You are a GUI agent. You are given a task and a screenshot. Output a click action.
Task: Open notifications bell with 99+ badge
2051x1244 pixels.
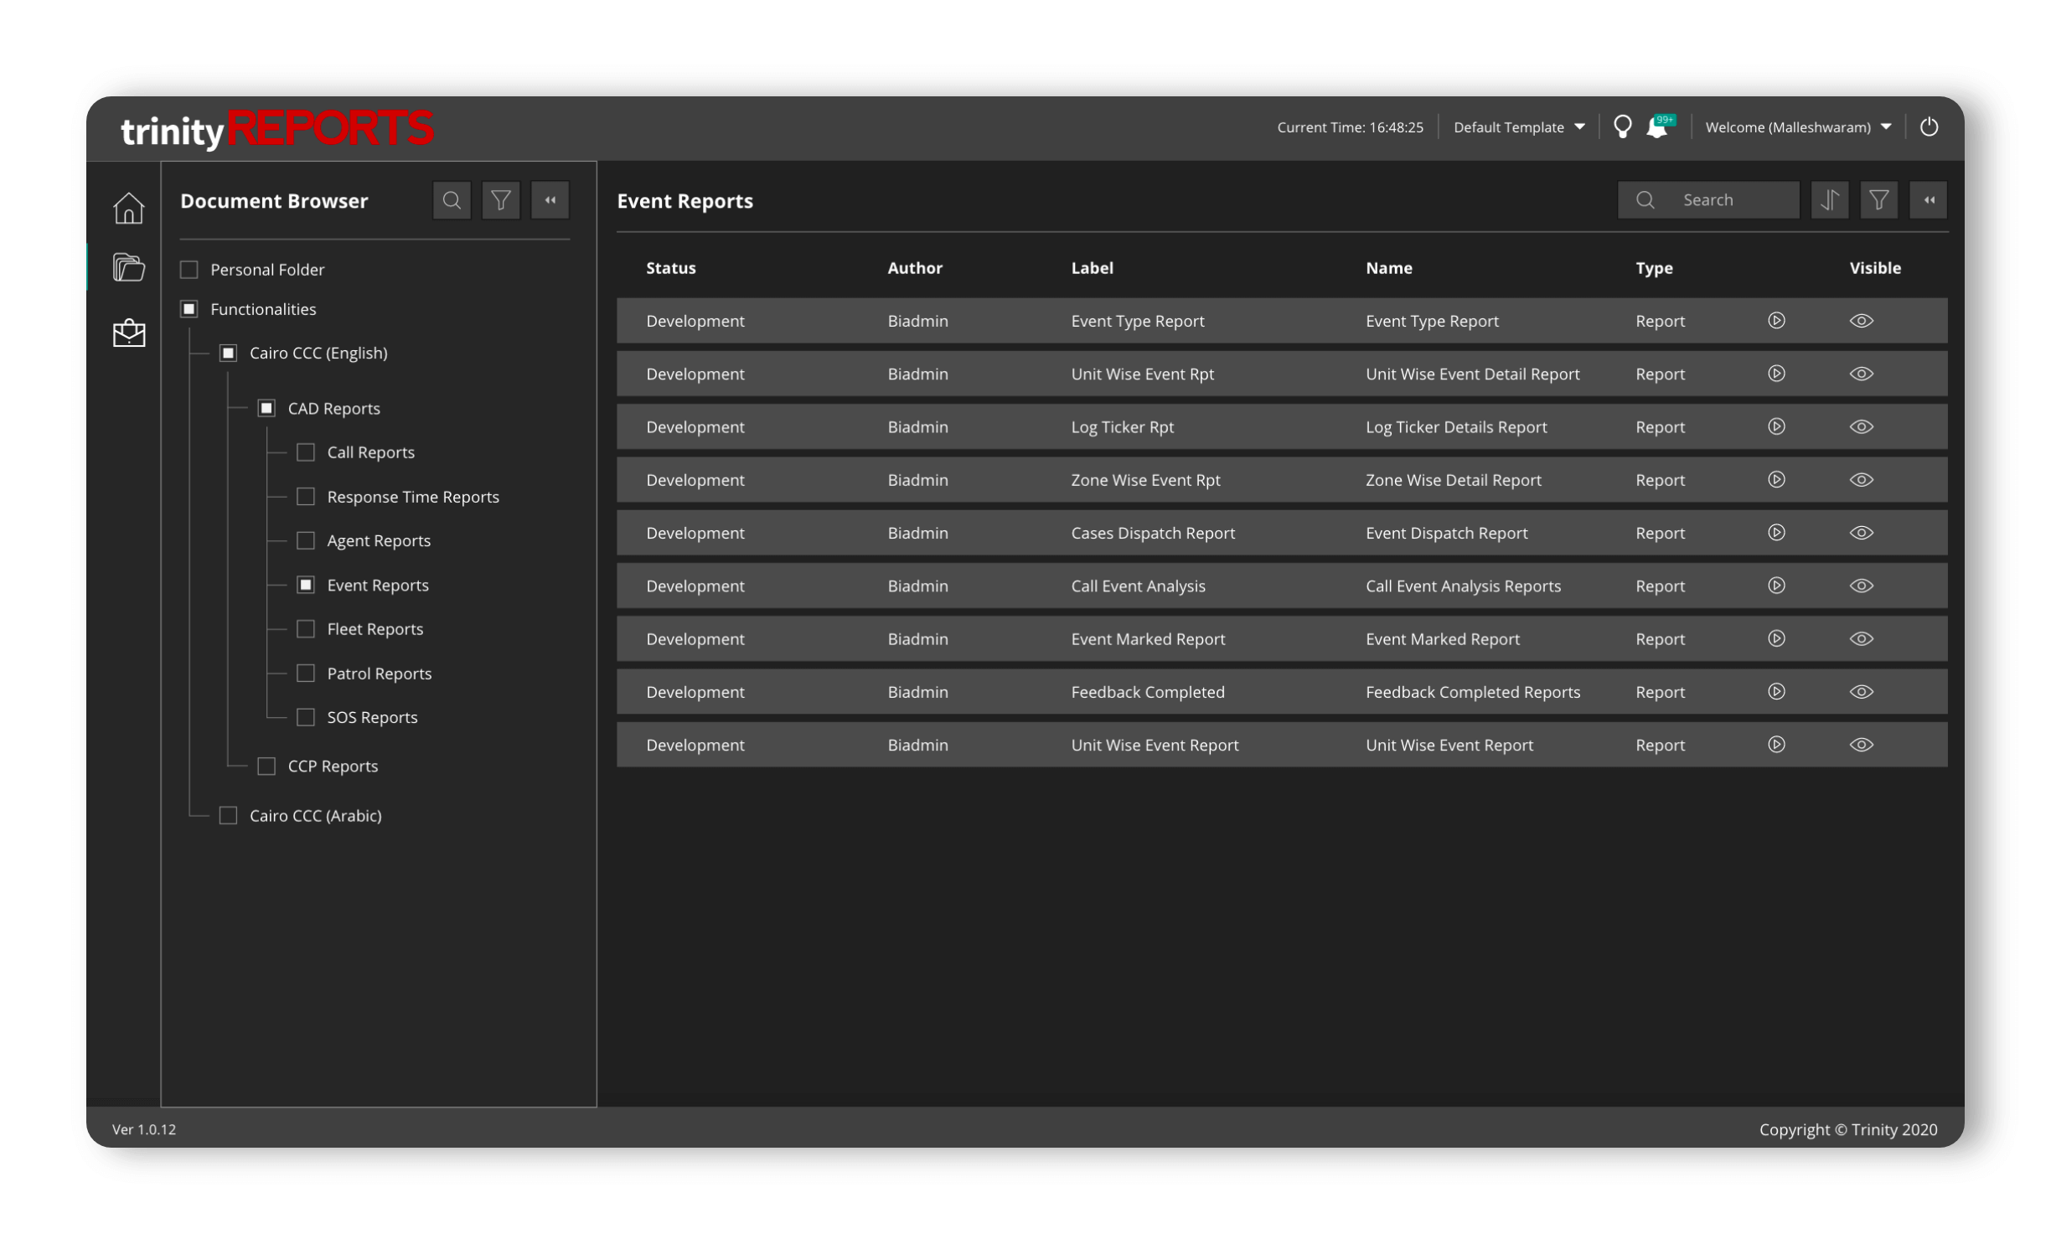(x=1659, y=126)
